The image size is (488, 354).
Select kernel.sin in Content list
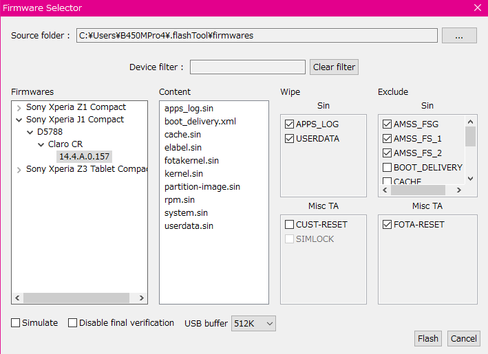184,173
